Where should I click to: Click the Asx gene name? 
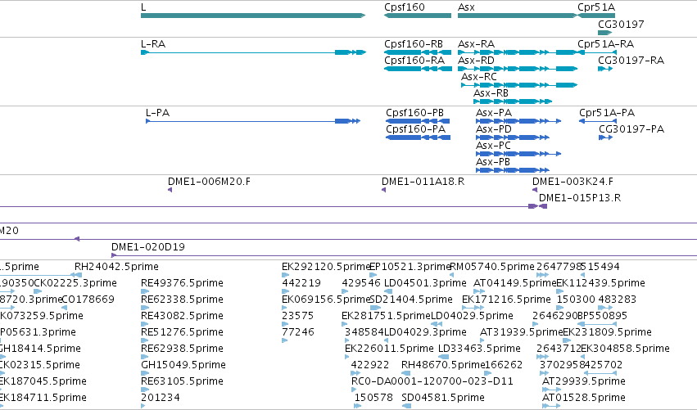click(x=466, y=7)
